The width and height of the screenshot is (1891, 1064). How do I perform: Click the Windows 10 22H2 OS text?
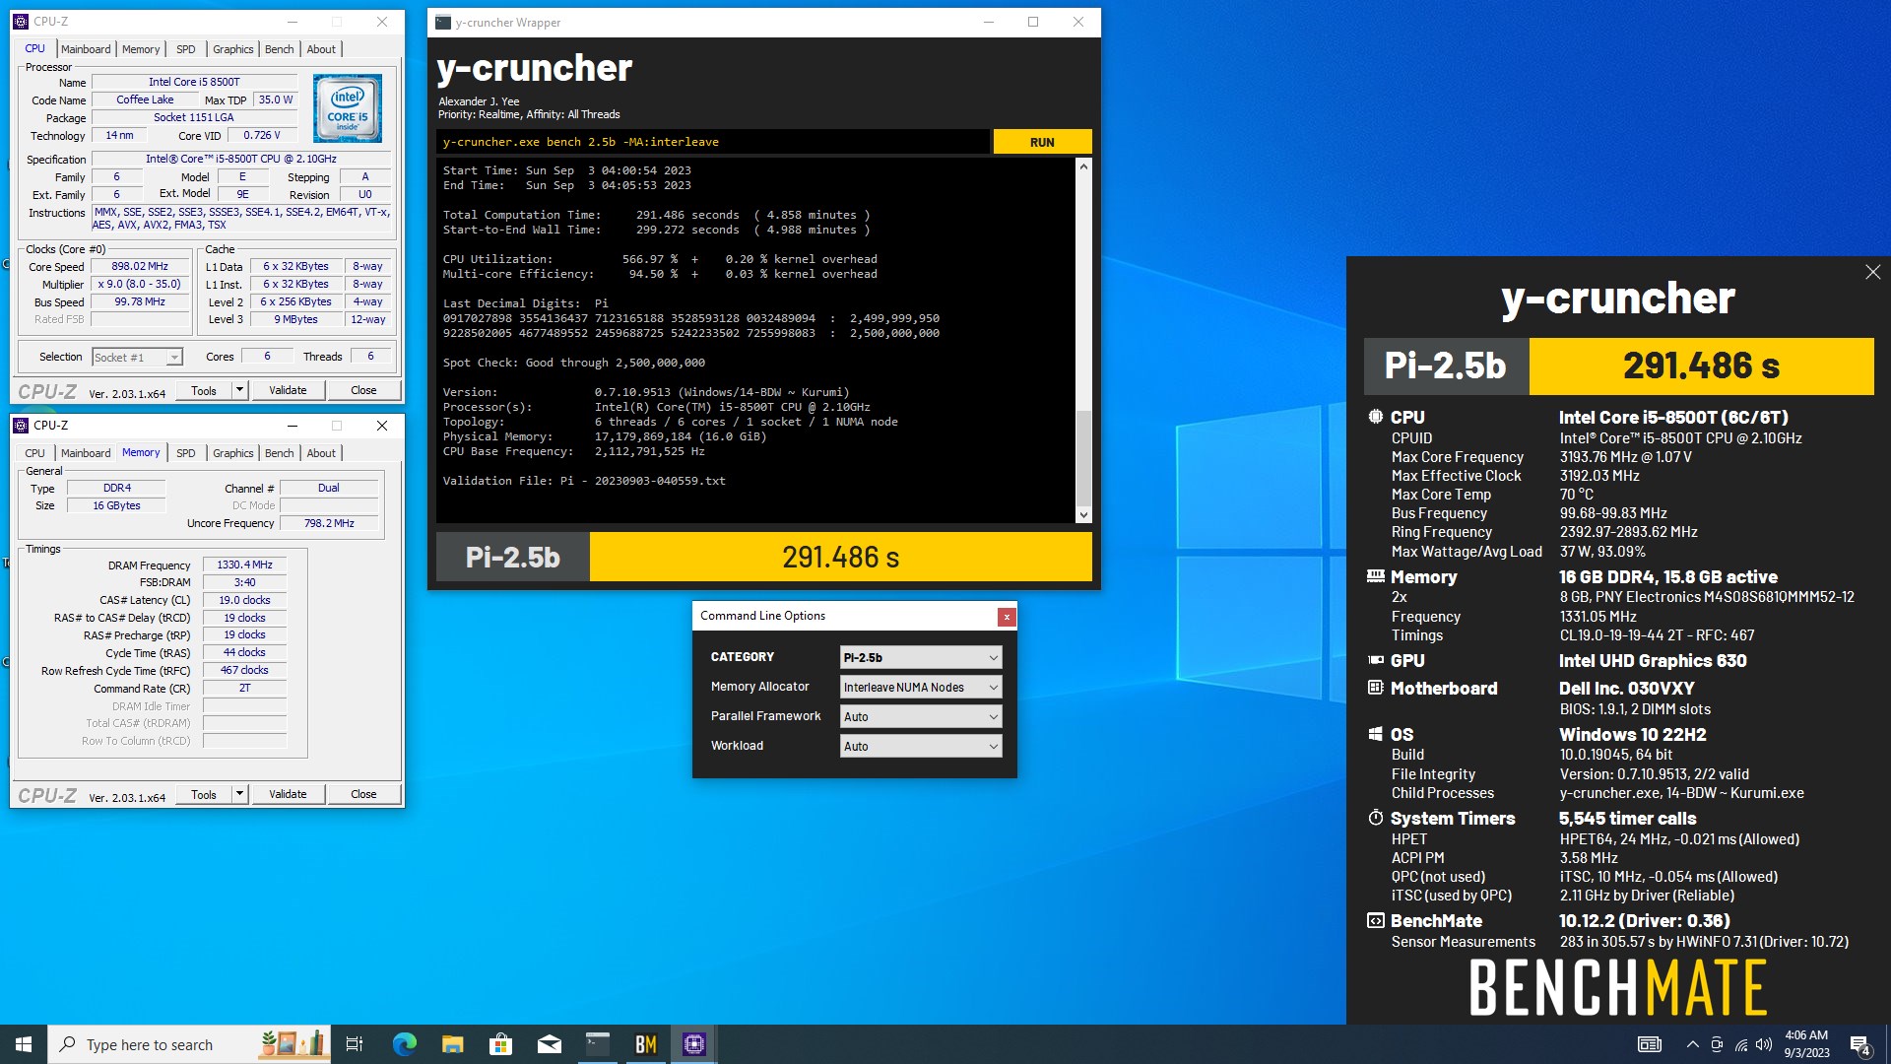(1632, 734)
